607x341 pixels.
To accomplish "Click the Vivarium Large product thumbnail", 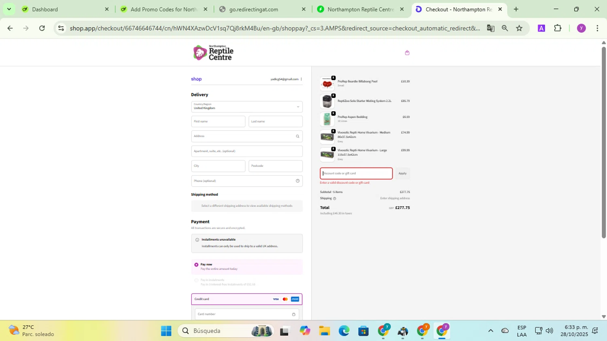I will 327,155.
